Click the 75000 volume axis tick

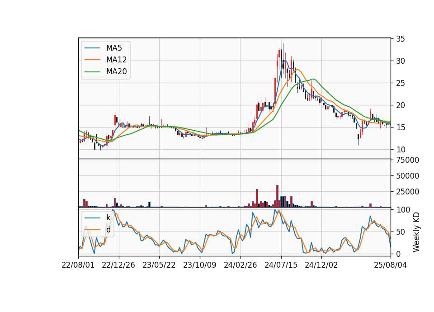(408, 160)
